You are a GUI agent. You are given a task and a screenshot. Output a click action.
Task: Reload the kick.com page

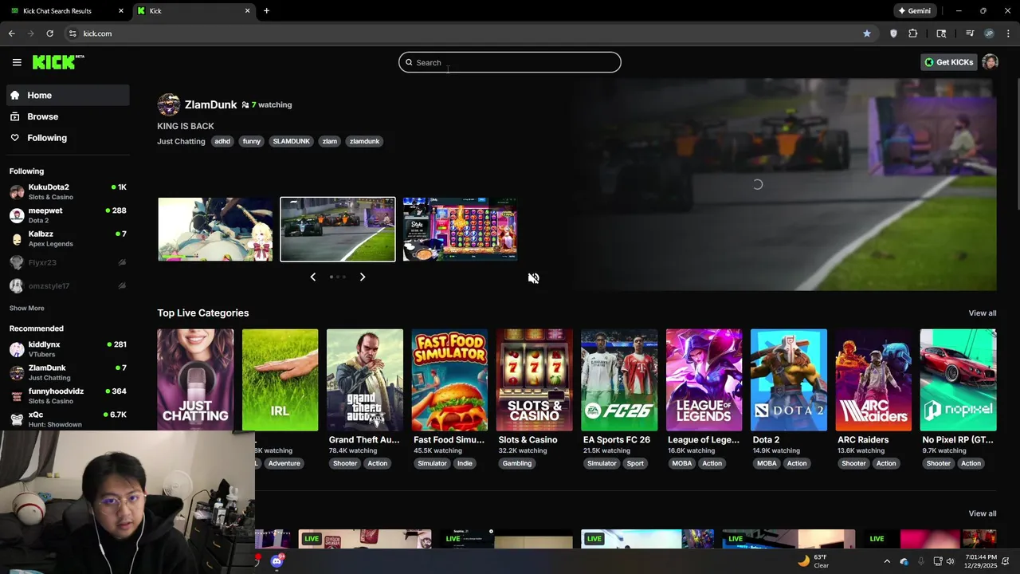(49, 33)
